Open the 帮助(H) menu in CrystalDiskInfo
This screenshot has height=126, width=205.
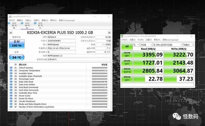pyautogui.click(x=53, y=20)
